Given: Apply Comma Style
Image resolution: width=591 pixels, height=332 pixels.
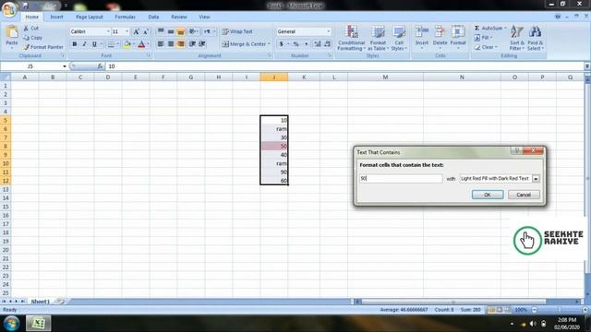Looking at the screenshot, I should pyautogui.click(x=307, y=44).
